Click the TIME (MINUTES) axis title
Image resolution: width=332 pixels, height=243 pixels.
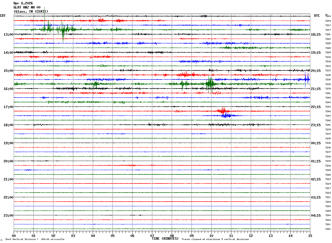tap(165, 239)
